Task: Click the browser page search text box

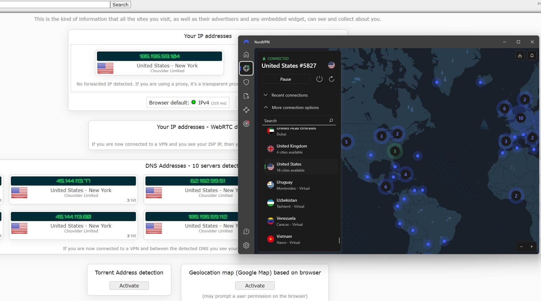Action: click(55, 5)
